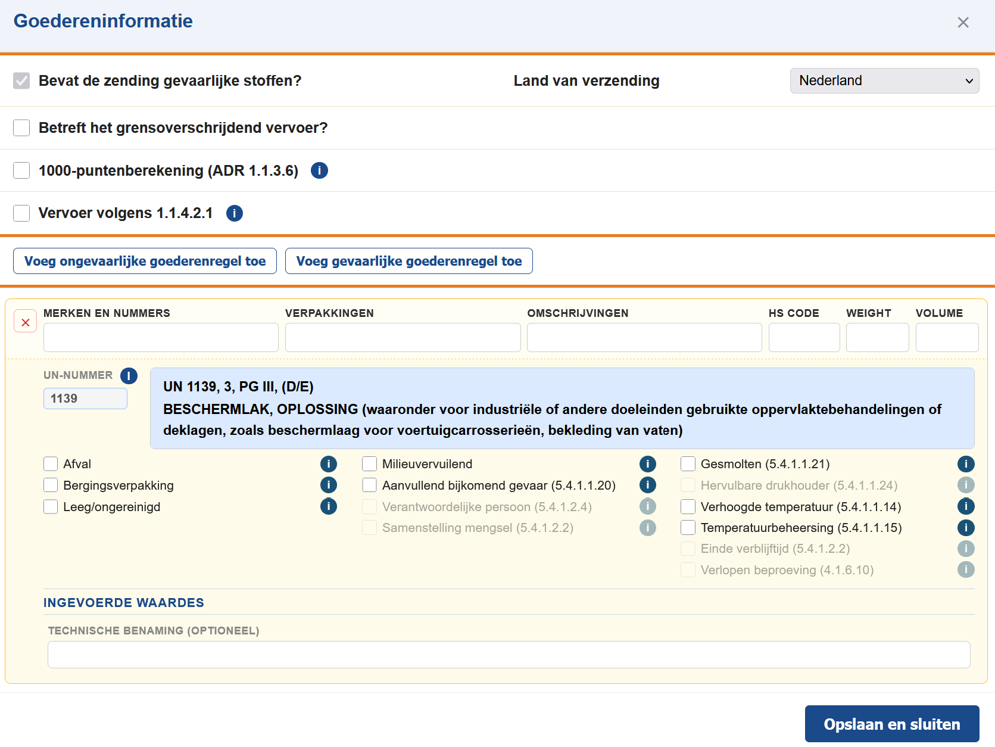The height and width of the screenshot is (747, 995).
Task: Click info icon for Temperatuurbeheersing (5.4.1.1.15)
Action: pos(965,528)
